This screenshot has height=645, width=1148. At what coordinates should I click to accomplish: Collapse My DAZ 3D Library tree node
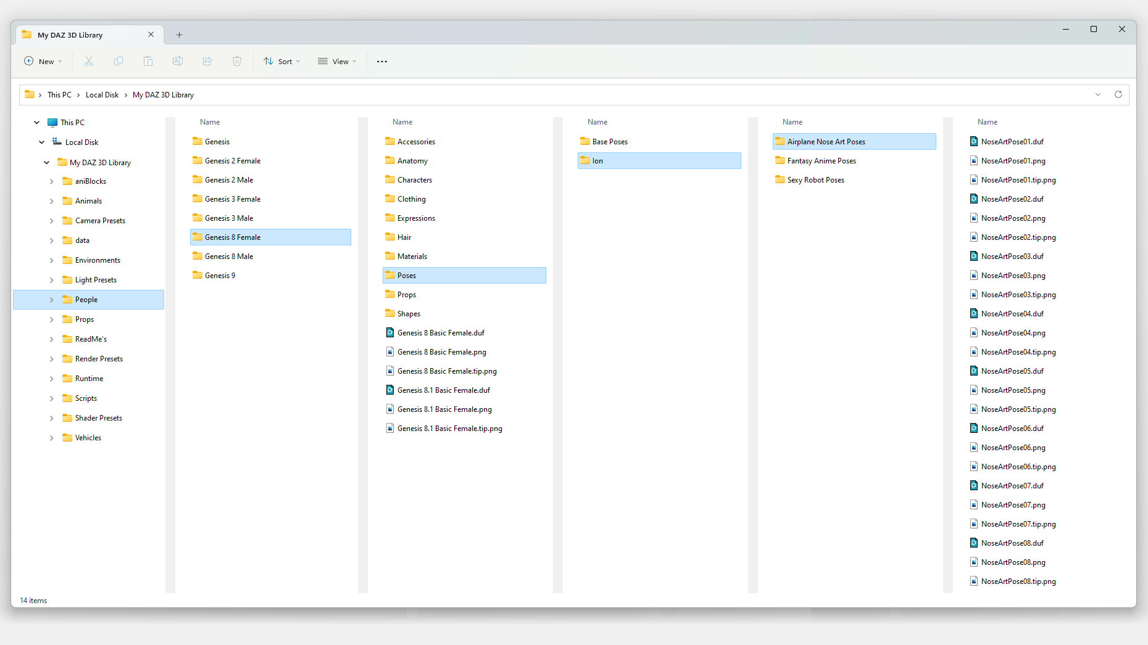[47, 162]
